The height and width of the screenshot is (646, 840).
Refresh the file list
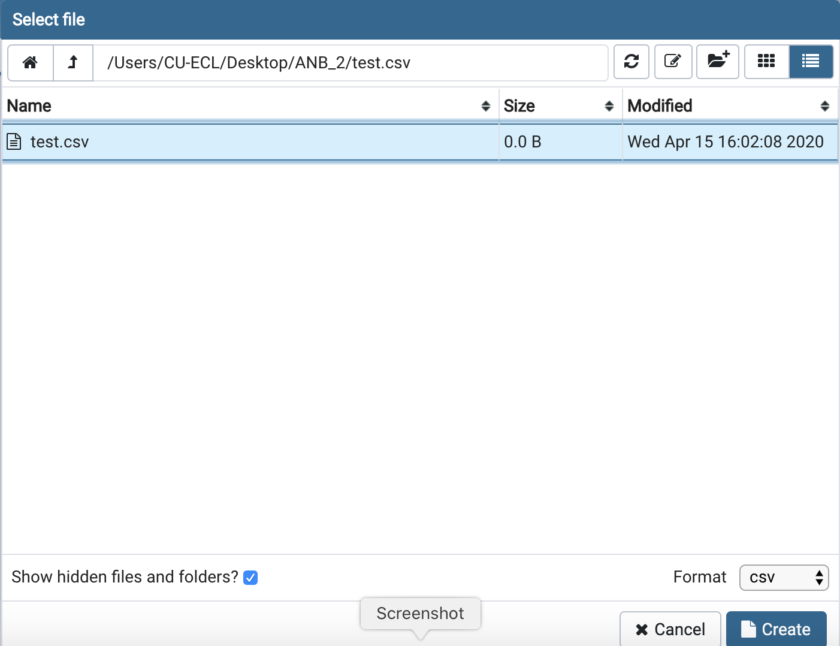point(631,62)
